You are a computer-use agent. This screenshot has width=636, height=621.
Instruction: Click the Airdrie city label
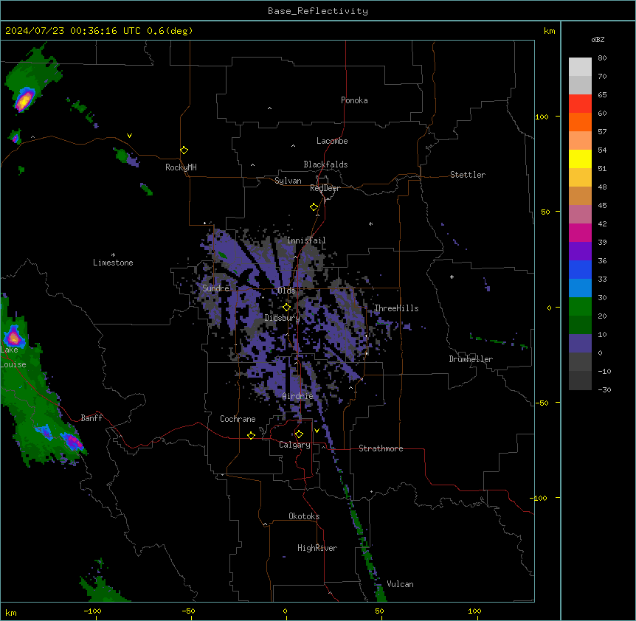(298, 396)
